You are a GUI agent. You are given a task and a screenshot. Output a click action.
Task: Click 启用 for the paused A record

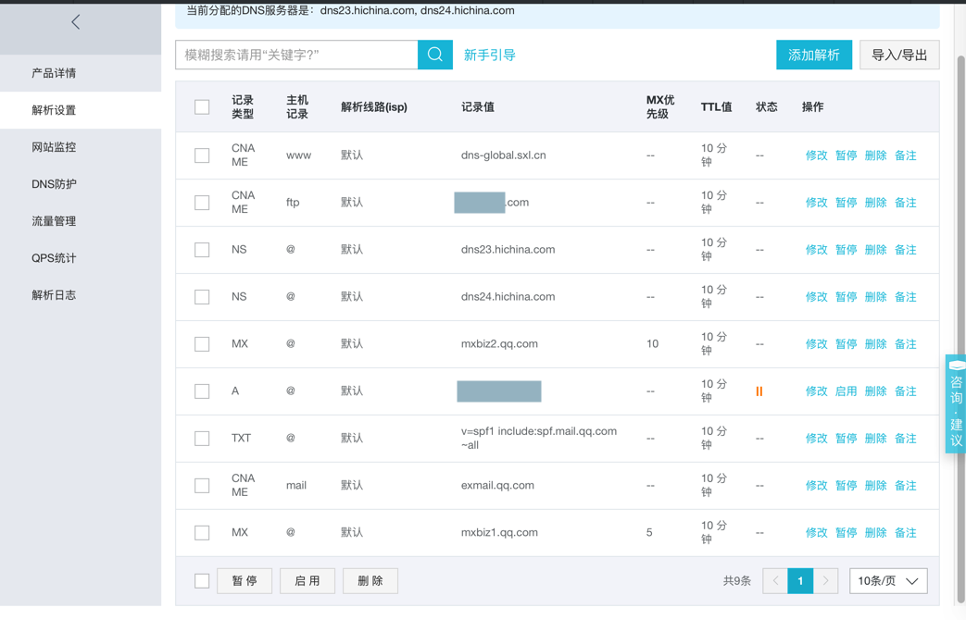pyautogui.click(x=846, y=391)
